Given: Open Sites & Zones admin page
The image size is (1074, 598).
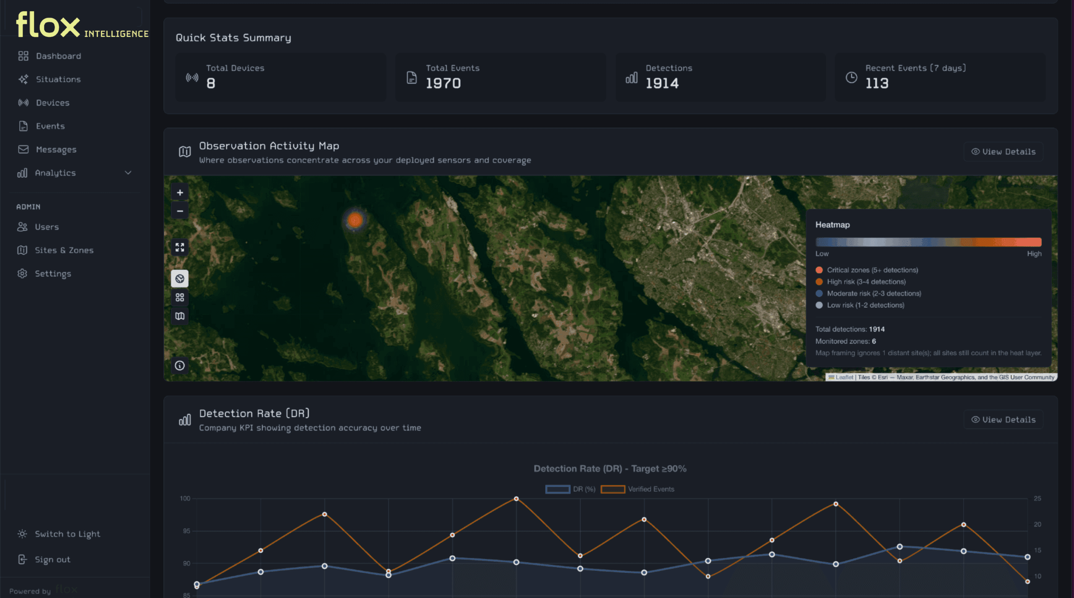Looking at the screenshot, I should pos(64,250).
